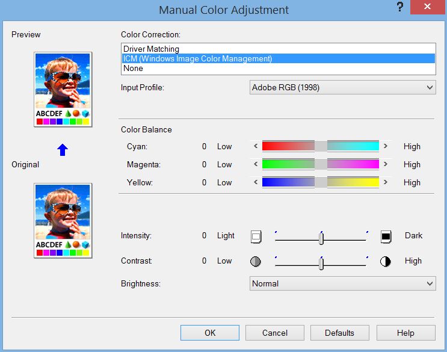Open the Input Profile dropdown

pyautogui.click(x=342, y=88)
